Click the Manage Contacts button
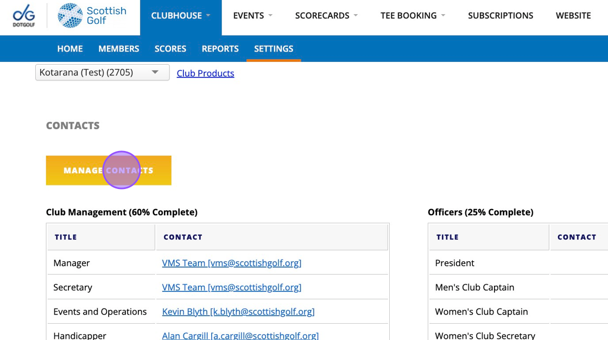This screenshot has height=340, width=608. coord(109,171)
